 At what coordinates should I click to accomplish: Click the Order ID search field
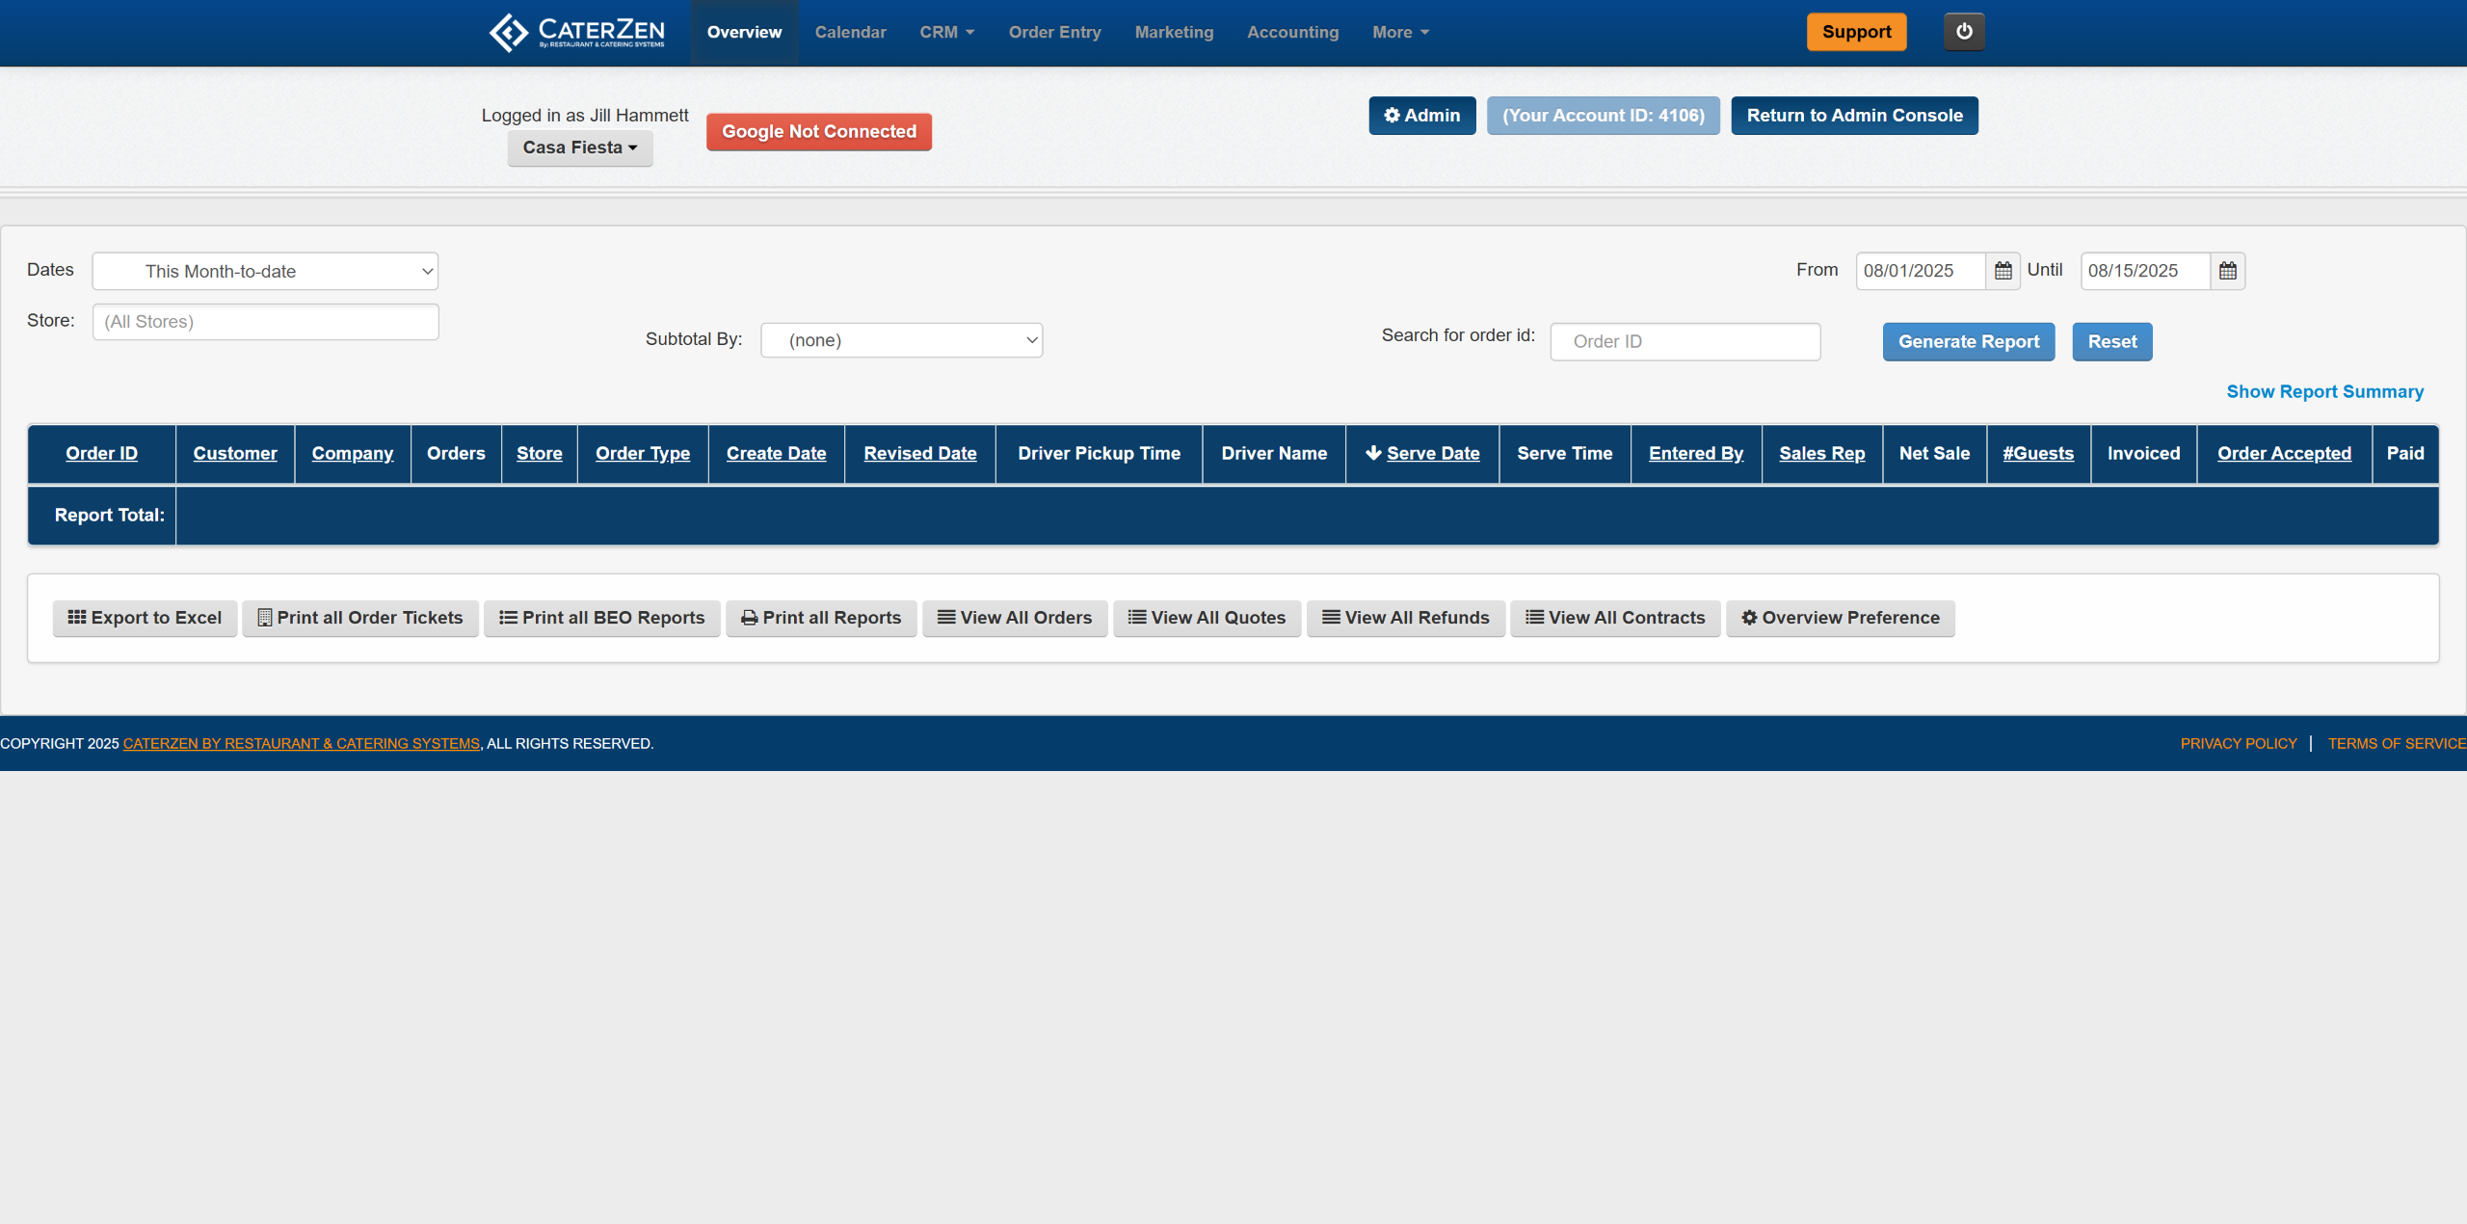coord(1684,342)
